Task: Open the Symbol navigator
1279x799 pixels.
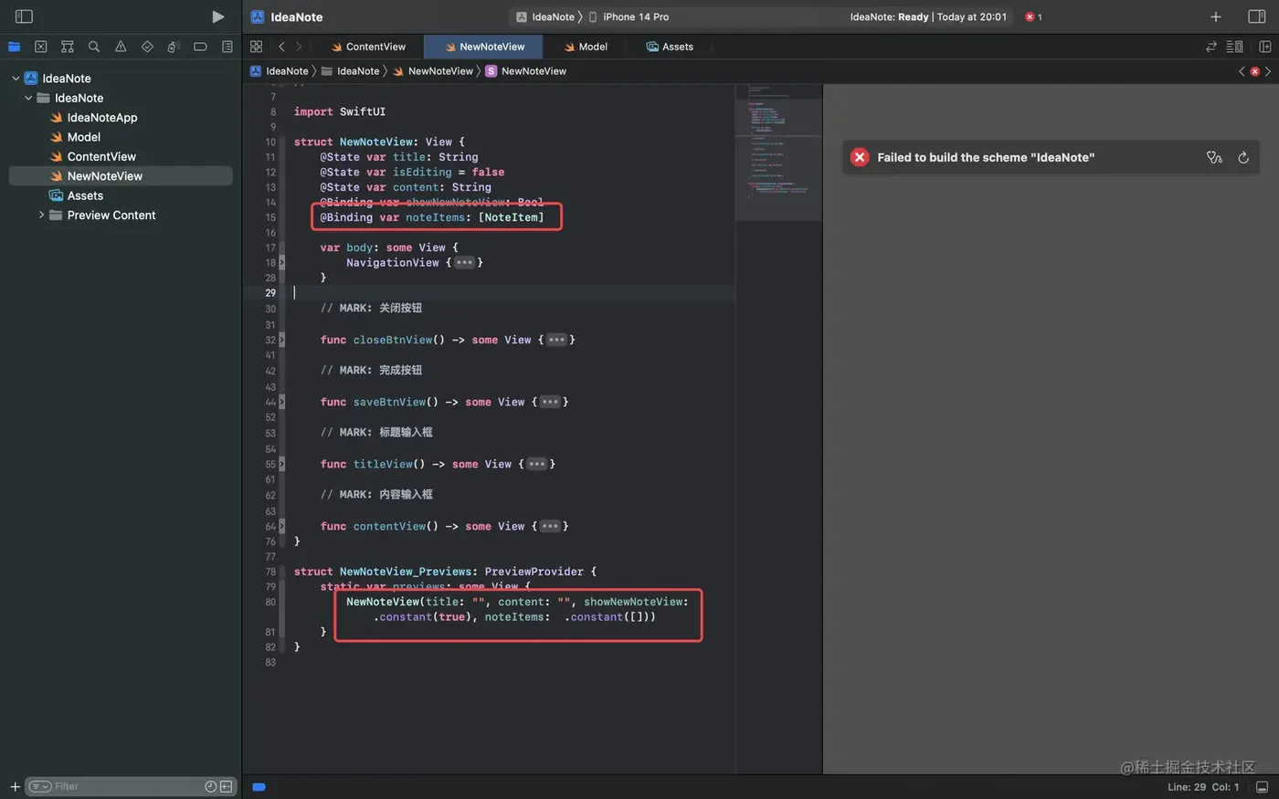Action: tap(67, 47)
